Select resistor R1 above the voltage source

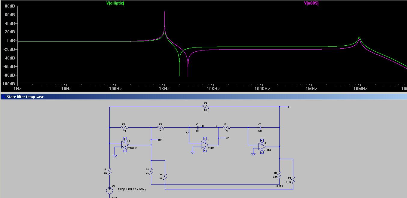(x=110, y=172)
